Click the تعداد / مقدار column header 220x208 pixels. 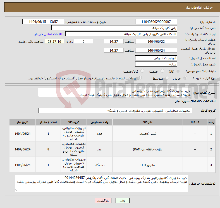click(48, 122)
